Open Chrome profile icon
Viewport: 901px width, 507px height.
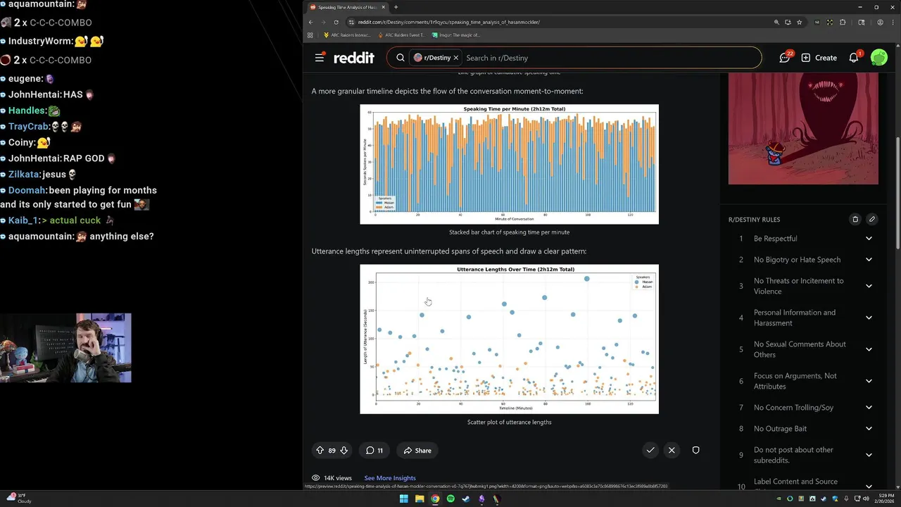[880, 22]
